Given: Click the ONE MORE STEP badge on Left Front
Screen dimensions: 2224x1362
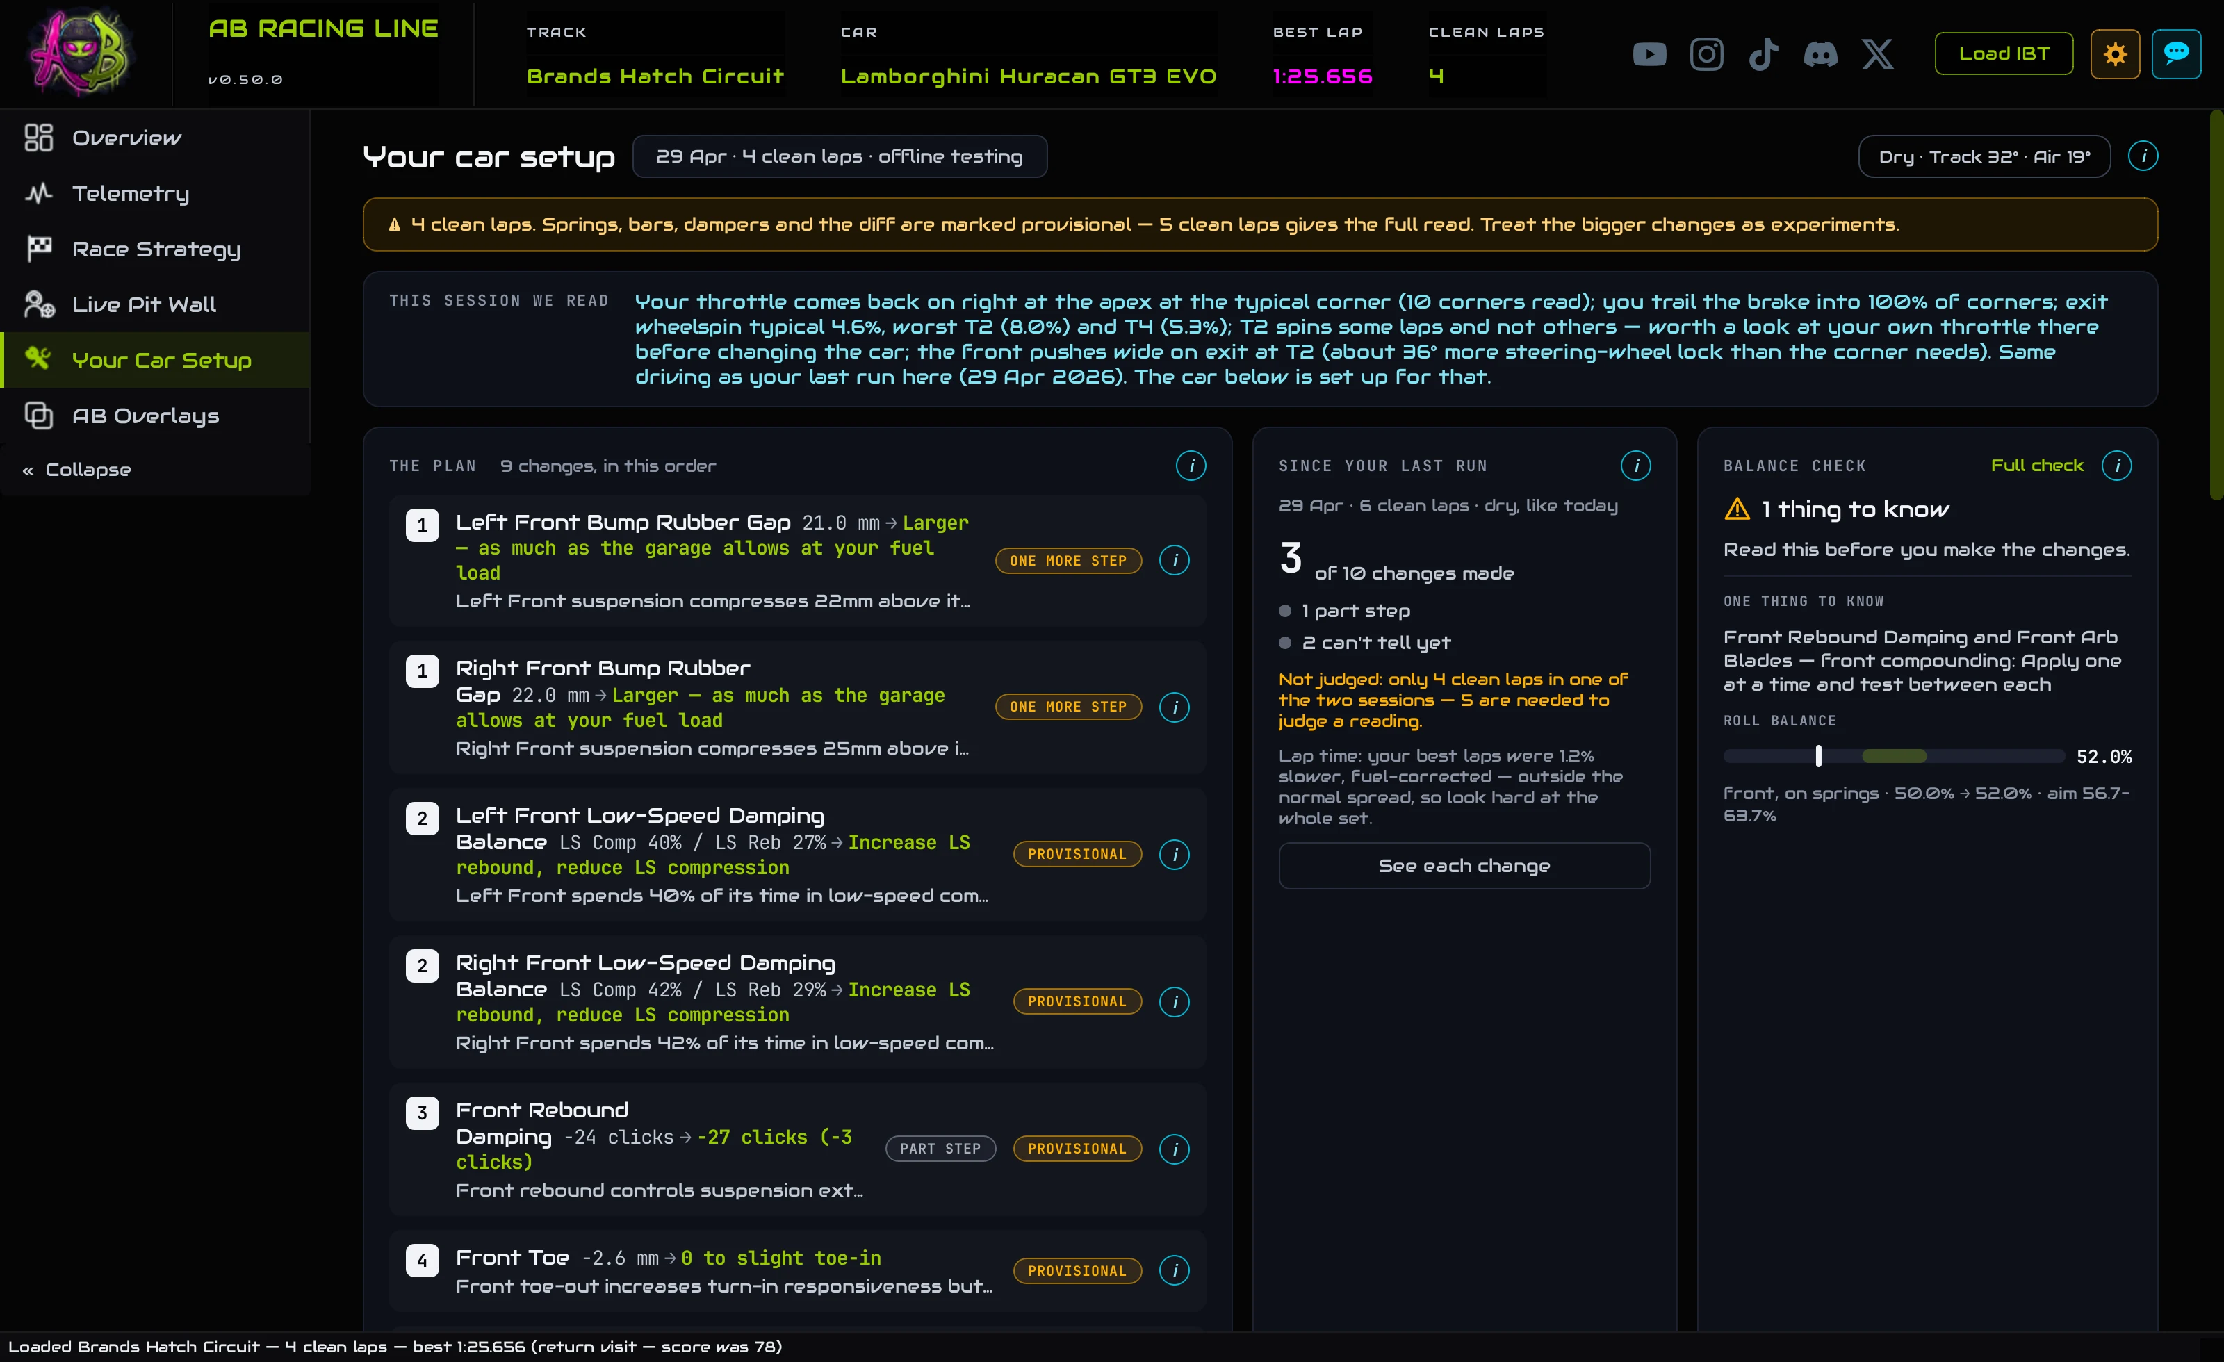Looking at the screenshot, I should tap(1068, 561).
